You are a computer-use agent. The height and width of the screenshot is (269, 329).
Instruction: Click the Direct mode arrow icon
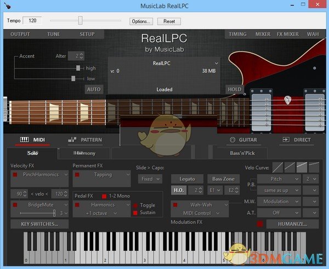coord(286,140)
